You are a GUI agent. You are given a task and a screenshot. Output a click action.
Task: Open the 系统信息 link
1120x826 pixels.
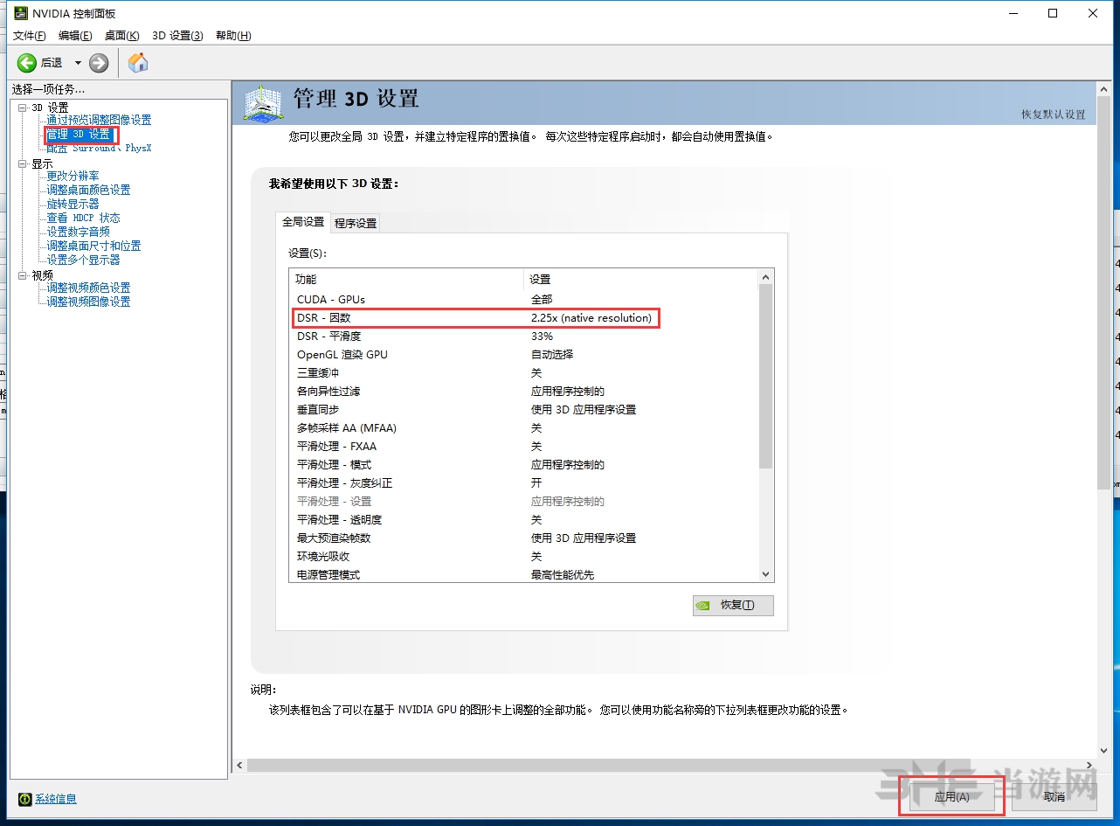pyautogui.click(x=56, y=799)
